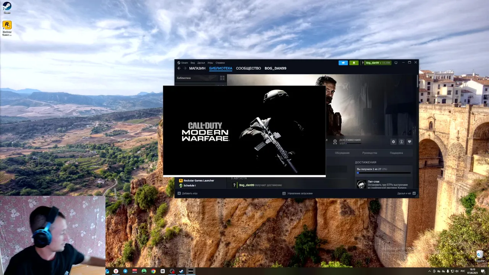This screenshot has width=489, height=275.
Task: Open the BOG_DAN99 profile tab
Action: (275, 68)
